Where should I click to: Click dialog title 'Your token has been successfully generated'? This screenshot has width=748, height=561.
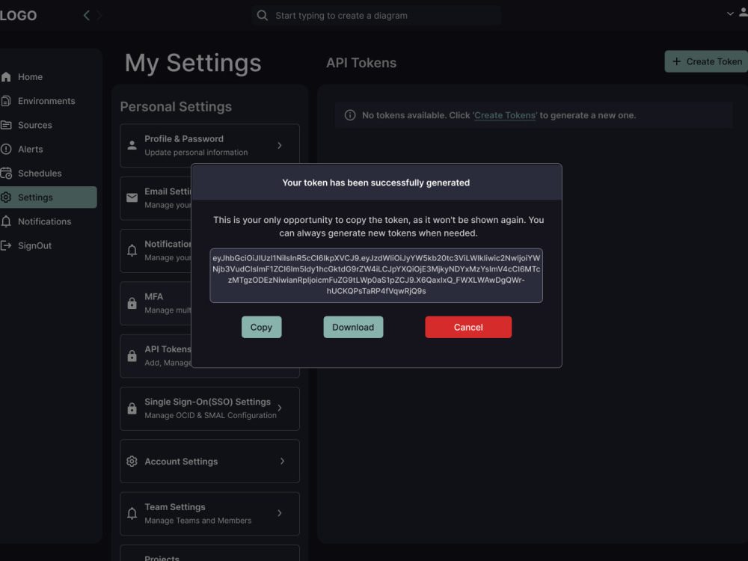376,183
